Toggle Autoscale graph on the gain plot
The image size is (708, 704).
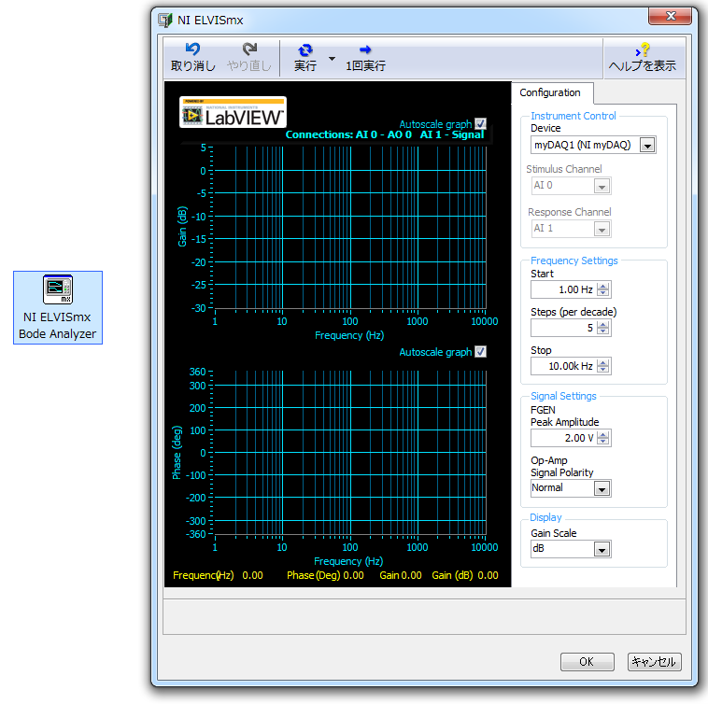(x=480, y=123)
